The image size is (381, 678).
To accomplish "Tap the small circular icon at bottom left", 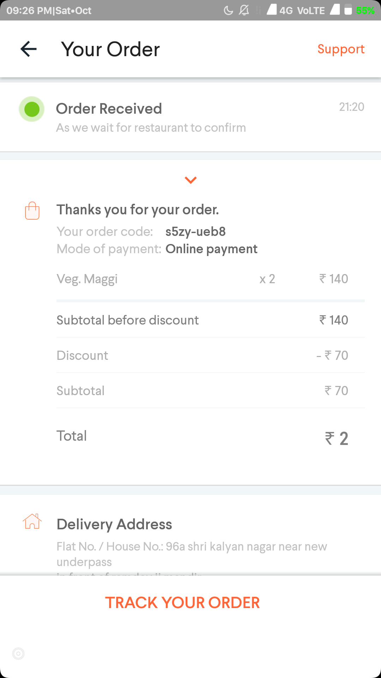I will coord(18,654).
